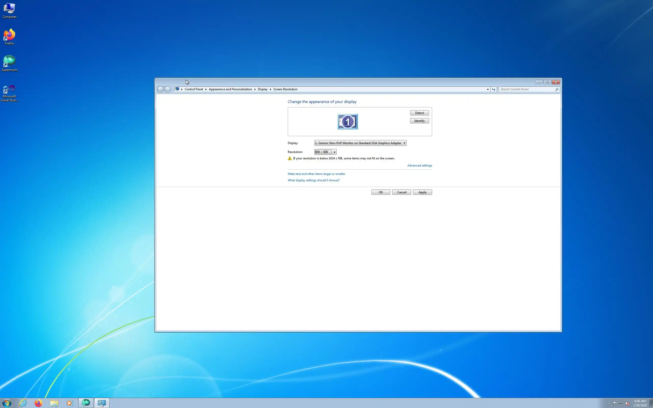Expand the Display monitor dropdown
This screenshot has height=408, width=653.
click(x=360, y=143)
